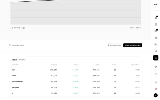Click the Followers column header
160x100 pixels.
53,65
